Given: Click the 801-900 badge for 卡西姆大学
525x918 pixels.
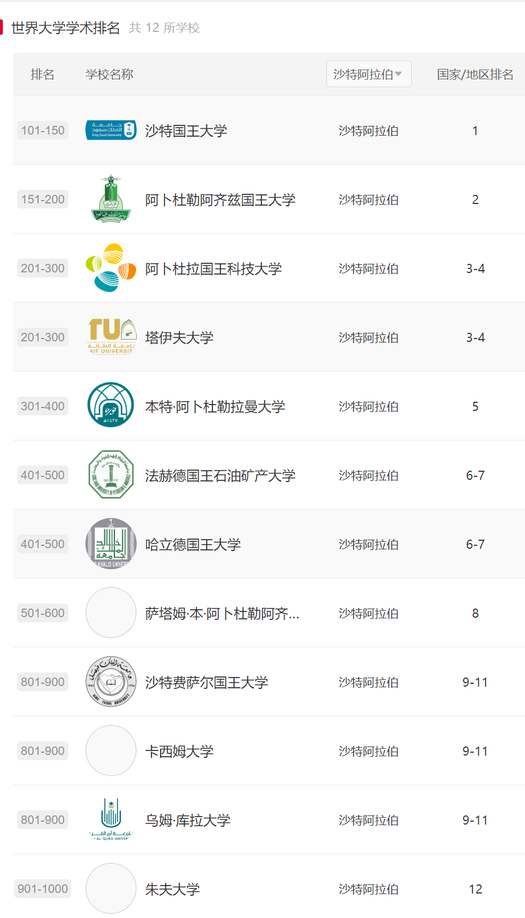Looking at the screenshot, I should click(x=43, y=750).
